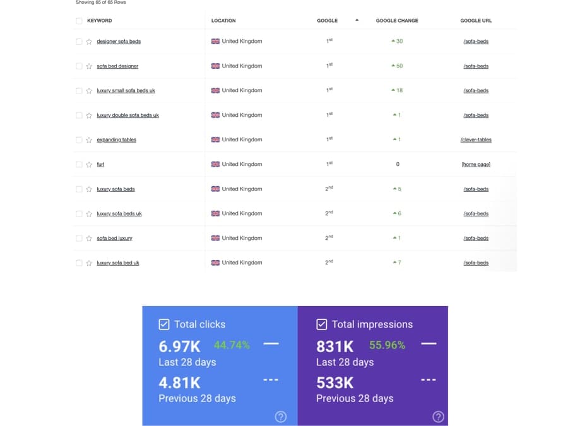The image size is (568, 426).
Task: Open help icon on Total impressions card
Action: (439, 417)
